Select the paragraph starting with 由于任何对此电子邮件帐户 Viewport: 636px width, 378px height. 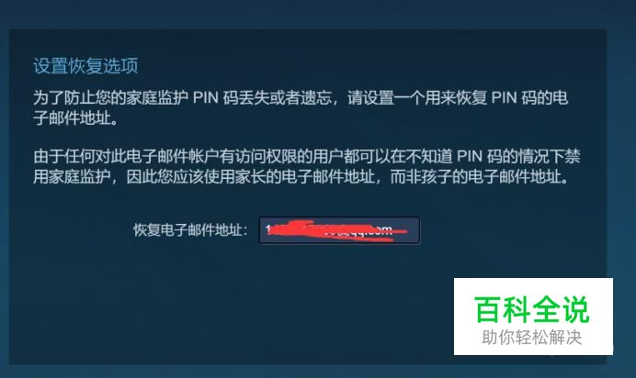(307, 166)
